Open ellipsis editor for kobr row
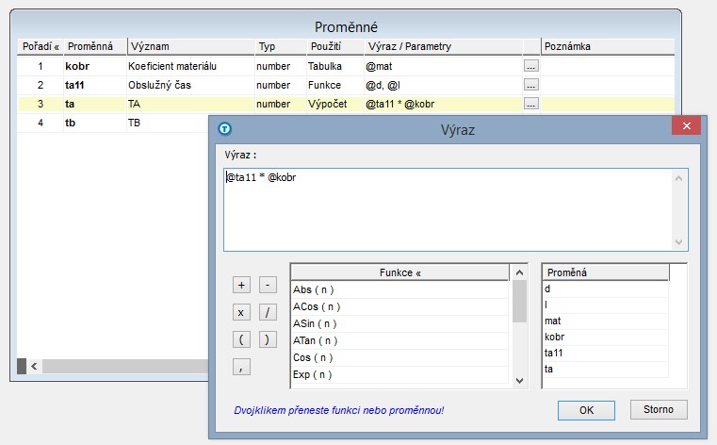Screen dimensions: 717x445 pos(530,66)
